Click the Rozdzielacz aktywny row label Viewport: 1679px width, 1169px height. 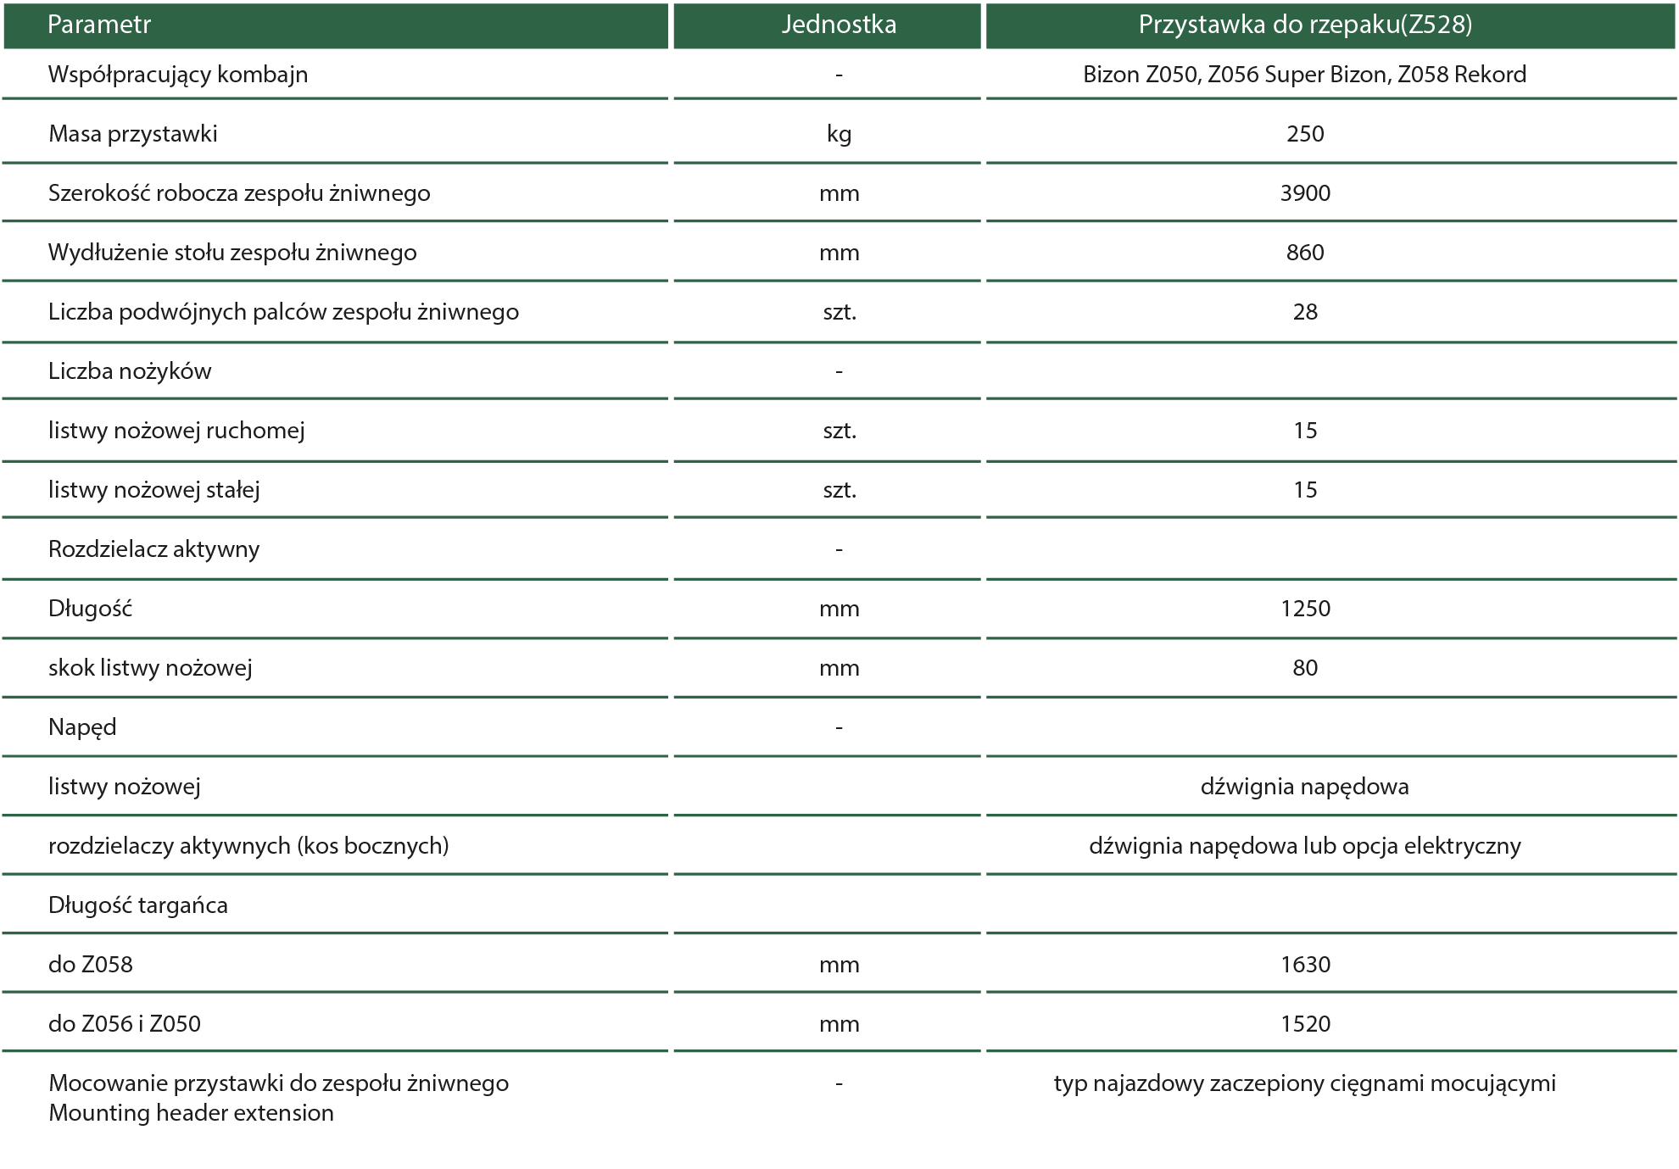point(153,549)
